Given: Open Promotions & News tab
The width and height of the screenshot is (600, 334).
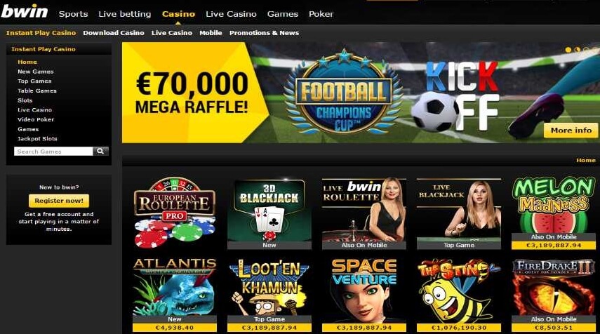Looking at the screenshot, I should click(264, 33).
